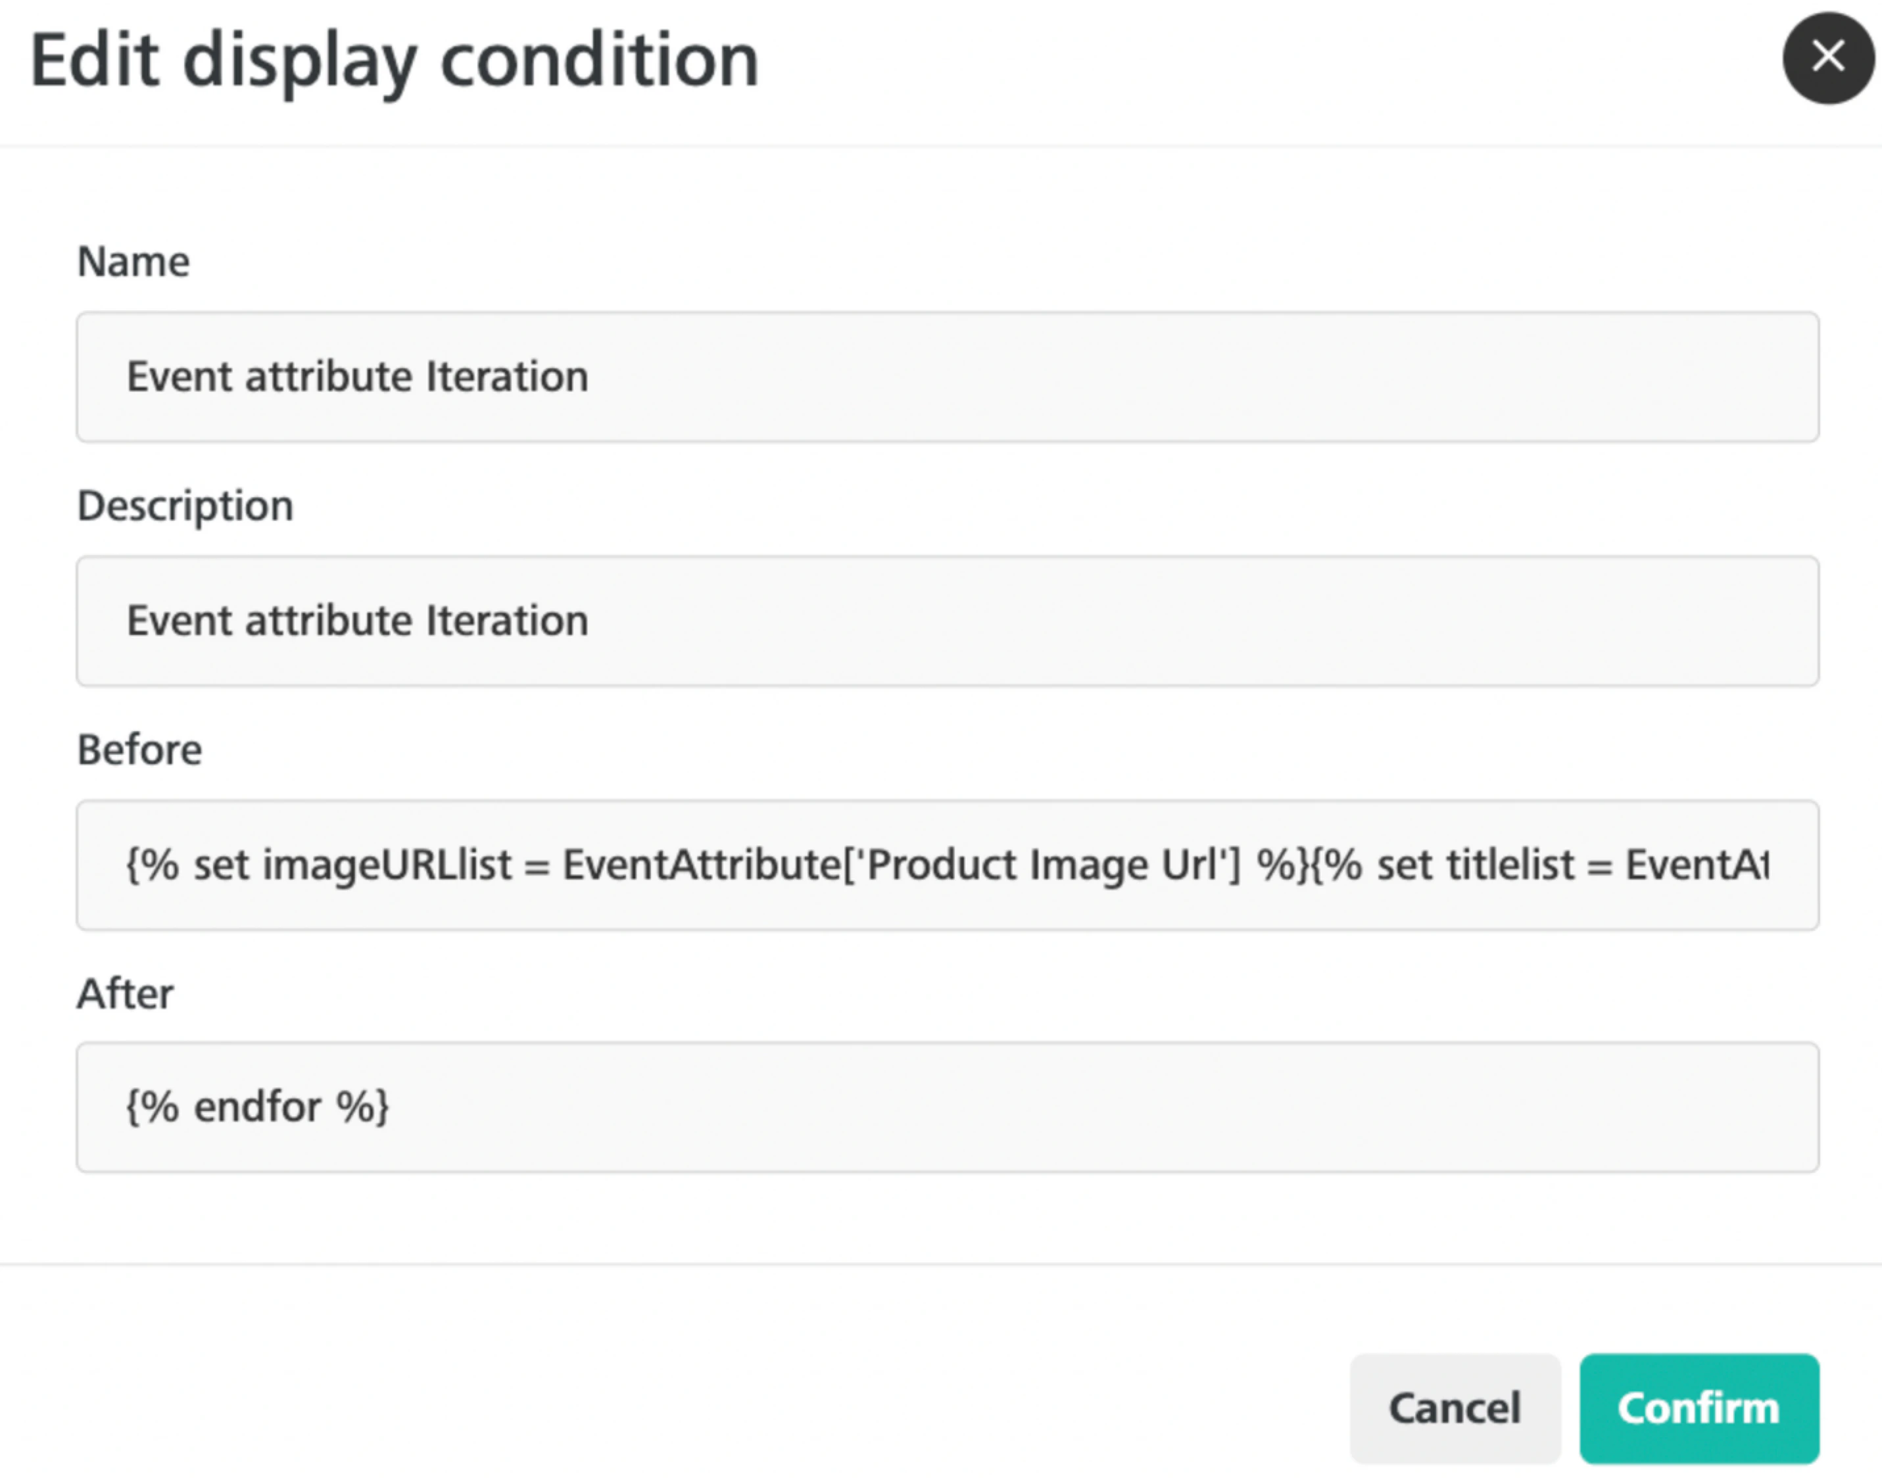
Task: Select the After input field
Action: pos(948,1108)
